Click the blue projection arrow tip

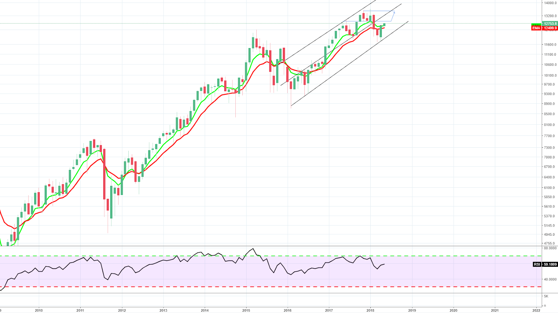(x=394, y=13)
